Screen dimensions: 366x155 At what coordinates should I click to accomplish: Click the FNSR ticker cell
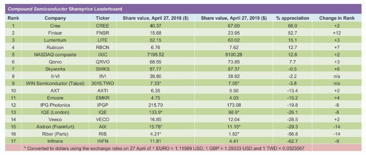point(102,33)
